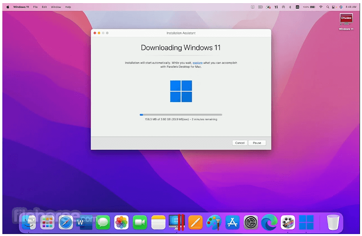362x236 pixels.
Task: Click the 8:48 AM menu bar clock
Action: click(x=351, y=7)
